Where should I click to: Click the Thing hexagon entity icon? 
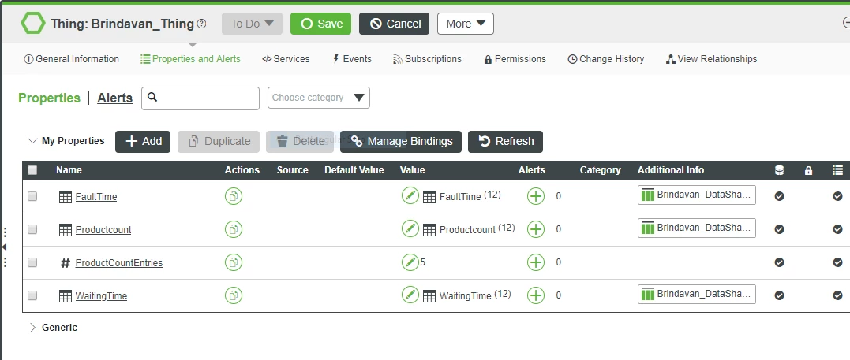tap(33, 24)
